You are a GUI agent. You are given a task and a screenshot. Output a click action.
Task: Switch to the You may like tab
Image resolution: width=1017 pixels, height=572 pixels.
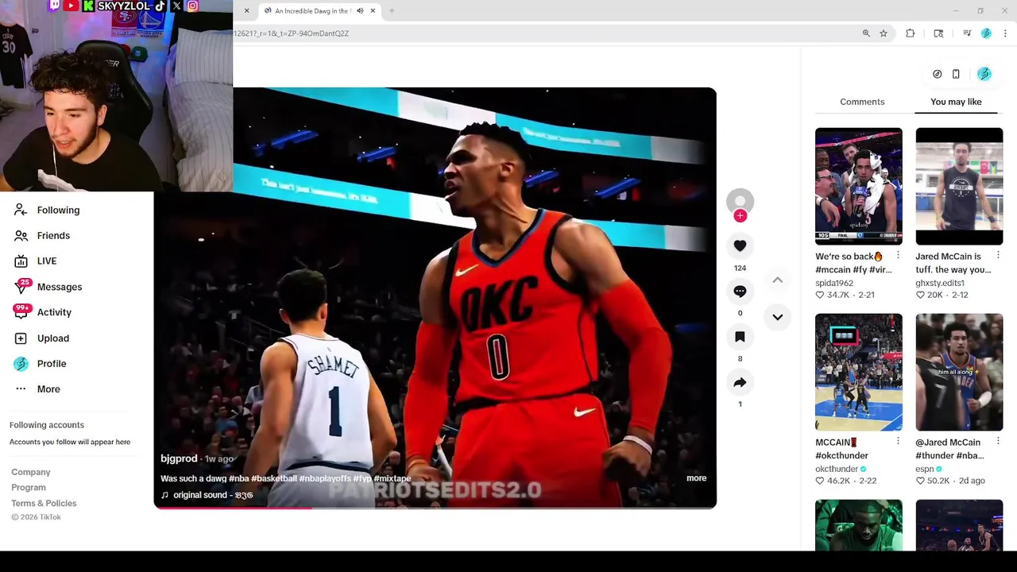(956, 102)
